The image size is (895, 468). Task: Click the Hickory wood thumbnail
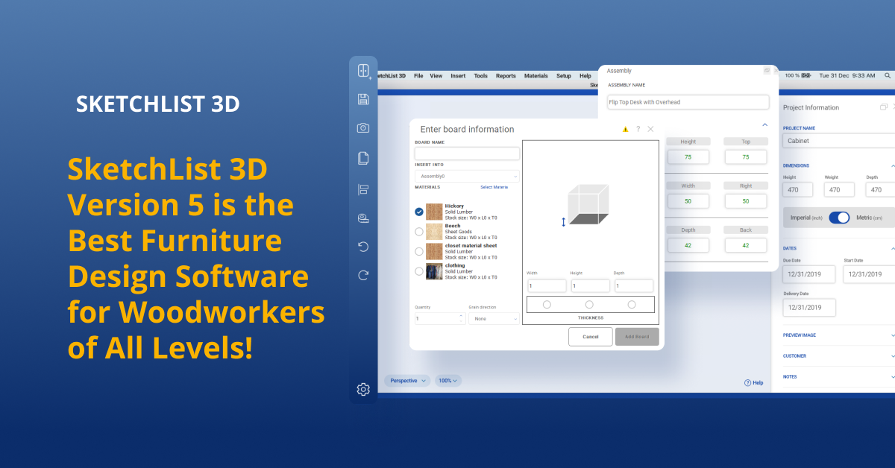coord(434,212)
